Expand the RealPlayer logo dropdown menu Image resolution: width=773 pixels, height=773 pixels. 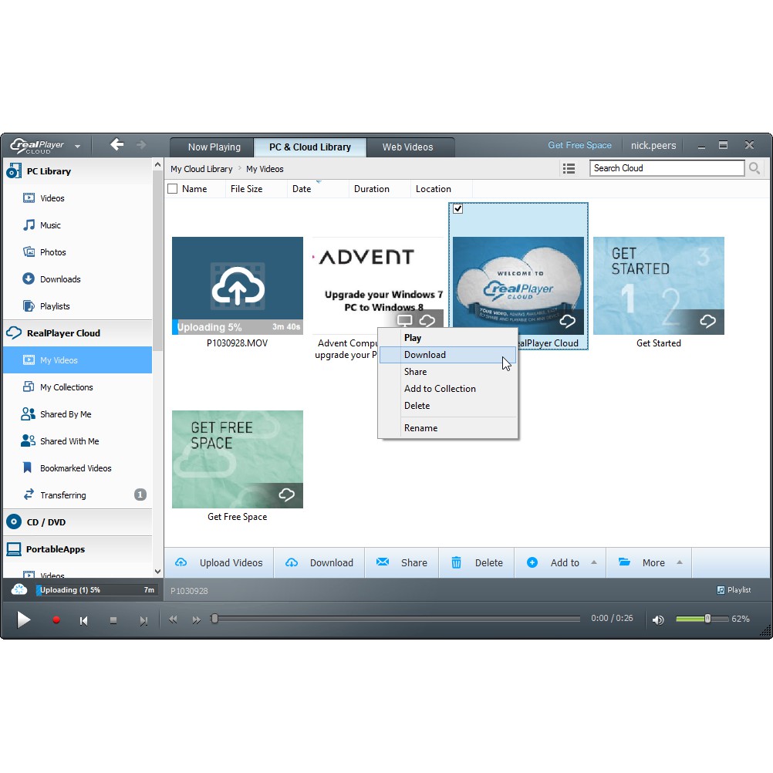[77, 146]
